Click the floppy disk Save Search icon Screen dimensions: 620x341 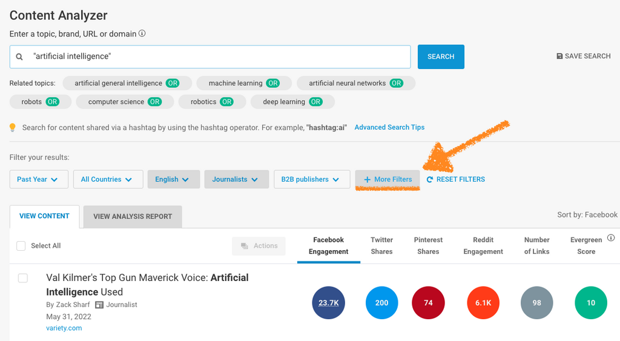[559, 56]
